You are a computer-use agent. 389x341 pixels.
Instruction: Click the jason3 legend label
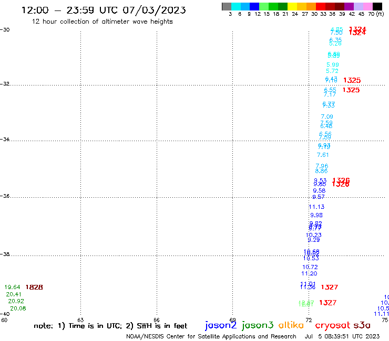click(x=258, y=326)
